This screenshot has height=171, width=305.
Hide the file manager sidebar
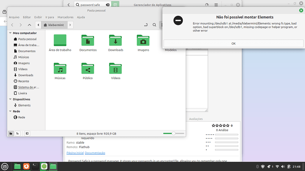click(27, 134)
